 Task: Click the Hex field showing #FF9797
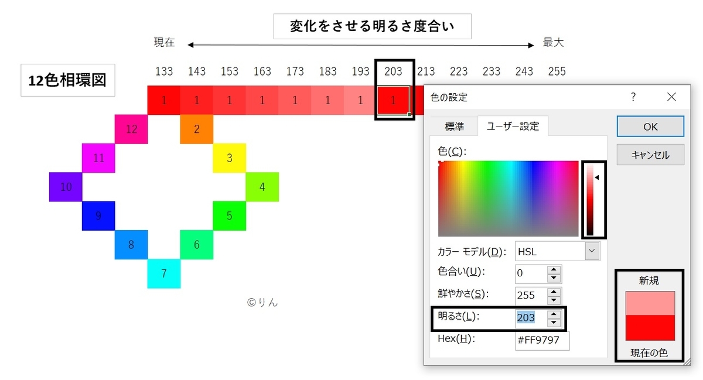(542, 341)
